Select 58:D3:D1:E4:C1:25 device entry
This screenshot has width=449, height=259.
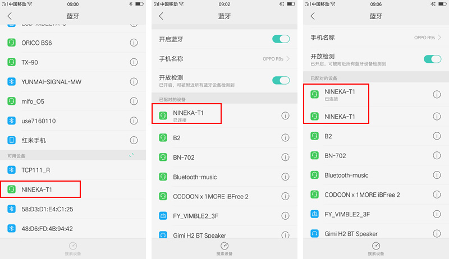73,209
